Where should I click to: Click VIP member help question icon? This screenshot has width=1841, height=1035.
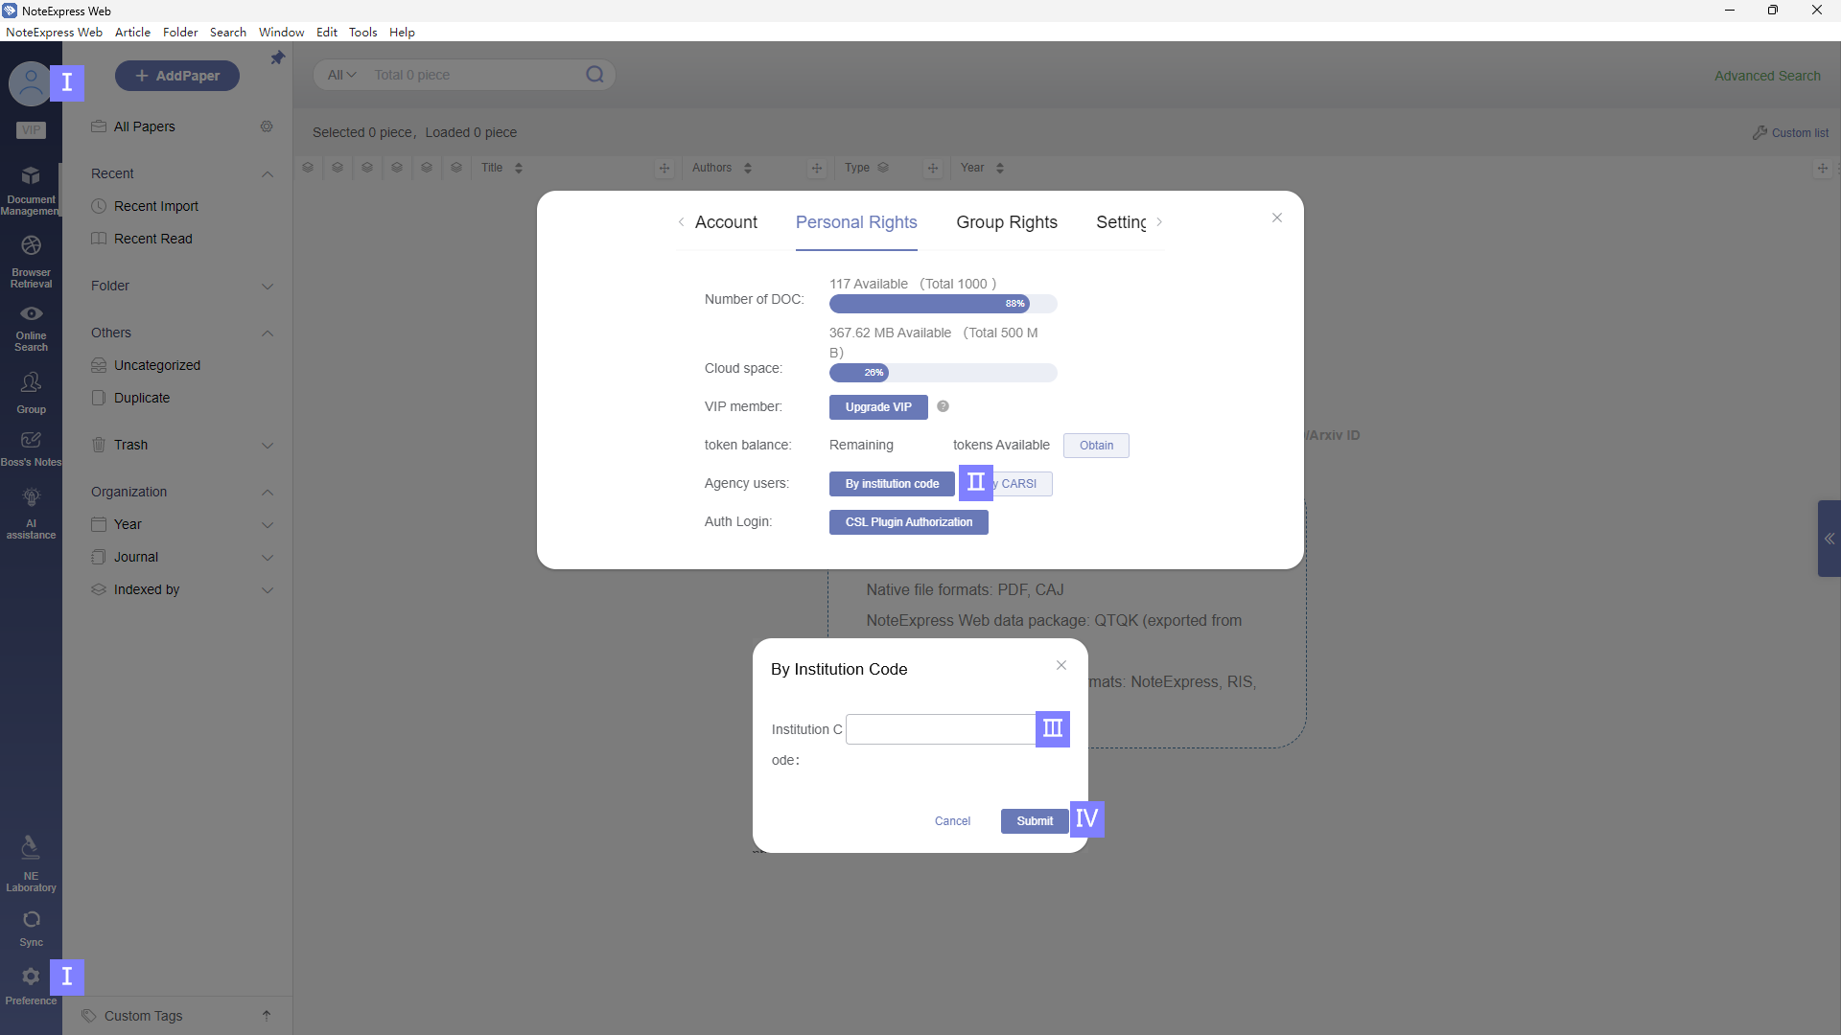(943, 406)
